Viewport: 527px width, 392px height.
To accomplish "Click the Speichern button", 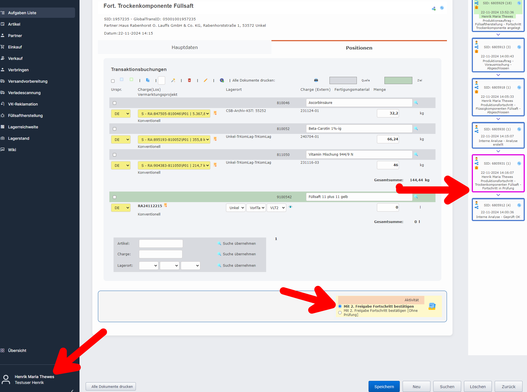I will 384,386.
